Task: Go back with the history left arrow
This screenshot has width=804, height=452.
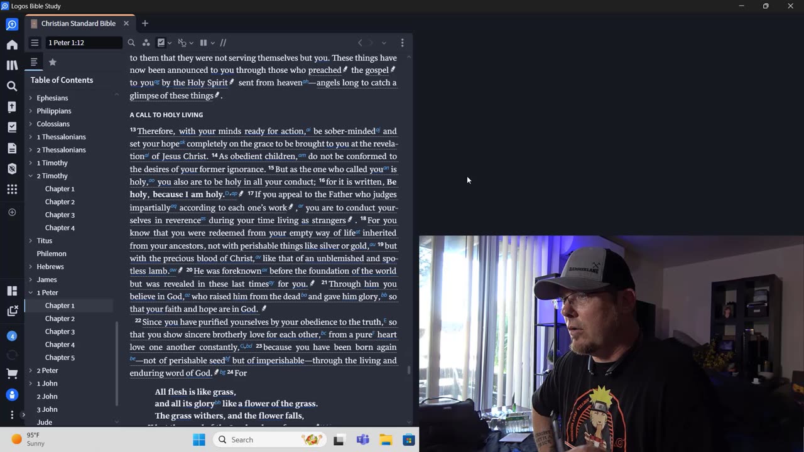Action: [x=360, y=43]
